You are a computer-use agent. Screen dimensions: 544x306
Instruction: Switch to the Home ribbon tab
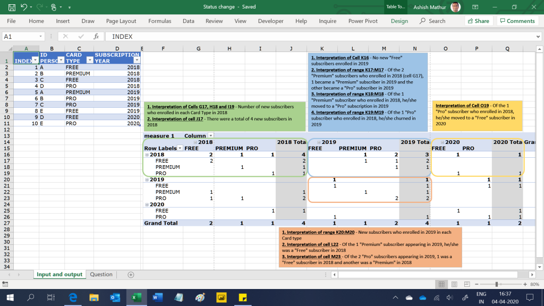coord(37,21)
